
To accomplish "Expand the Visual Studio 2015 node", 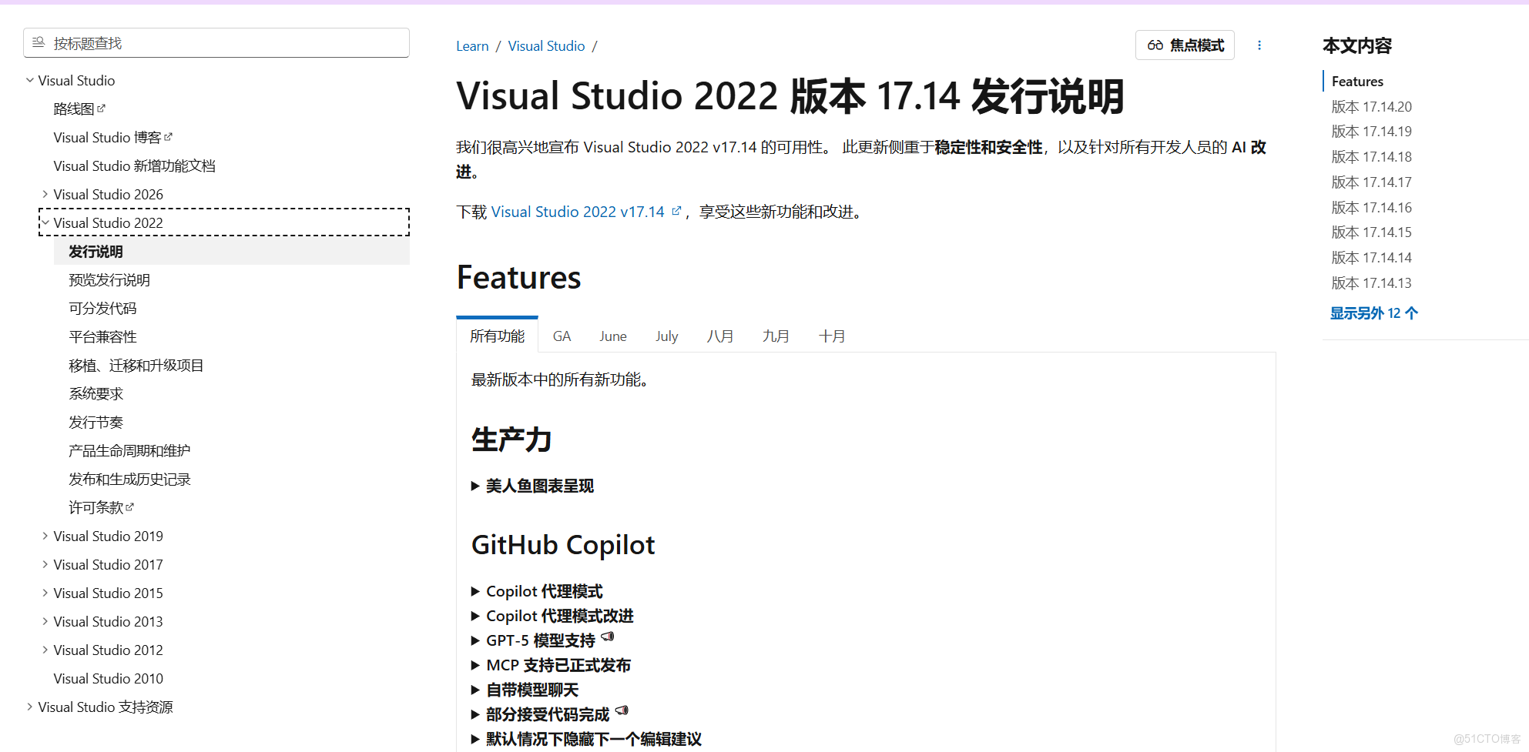I will (45, 593).
